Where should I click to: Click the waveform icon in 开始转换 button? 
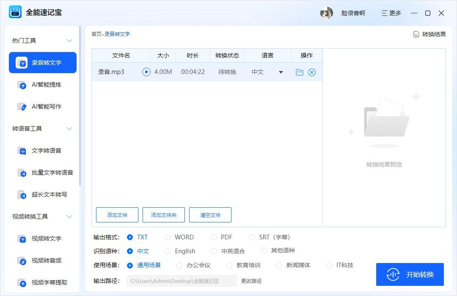coord(393,274)
